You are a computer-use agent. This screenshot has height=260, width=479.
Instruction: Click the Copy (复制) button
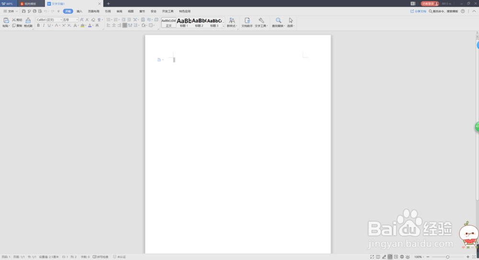[x=17, y=26]
